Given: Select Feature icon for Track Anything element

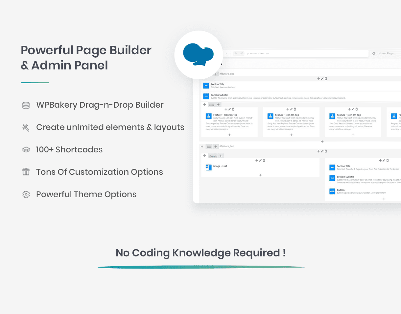Looking at the screenshot, I should point(208,116).
